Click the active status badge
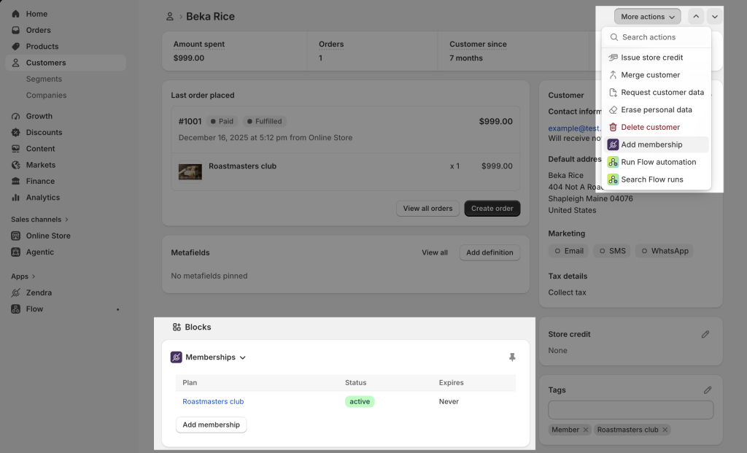 (x=360, y=401)
